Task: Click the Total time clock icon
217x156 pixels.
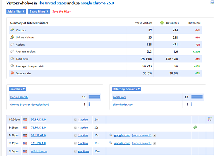Action: coord(12,59)
